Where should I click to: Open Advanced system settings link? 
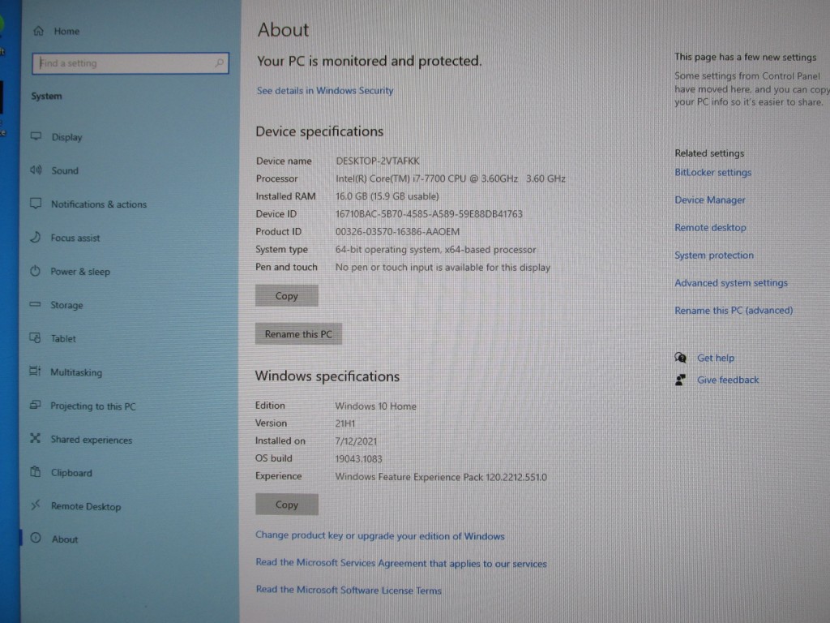pos(731,282)
